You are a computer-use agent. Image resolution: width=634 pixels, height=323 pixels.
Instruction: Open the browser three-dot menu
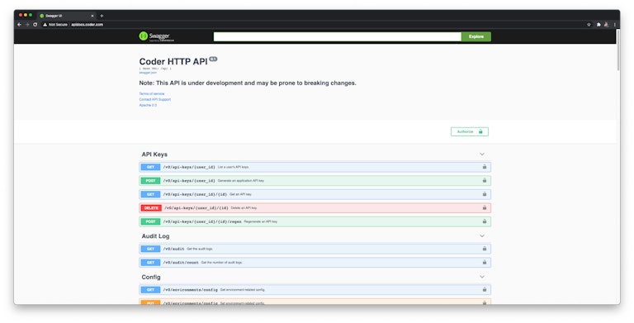click(x=614, y=25)
